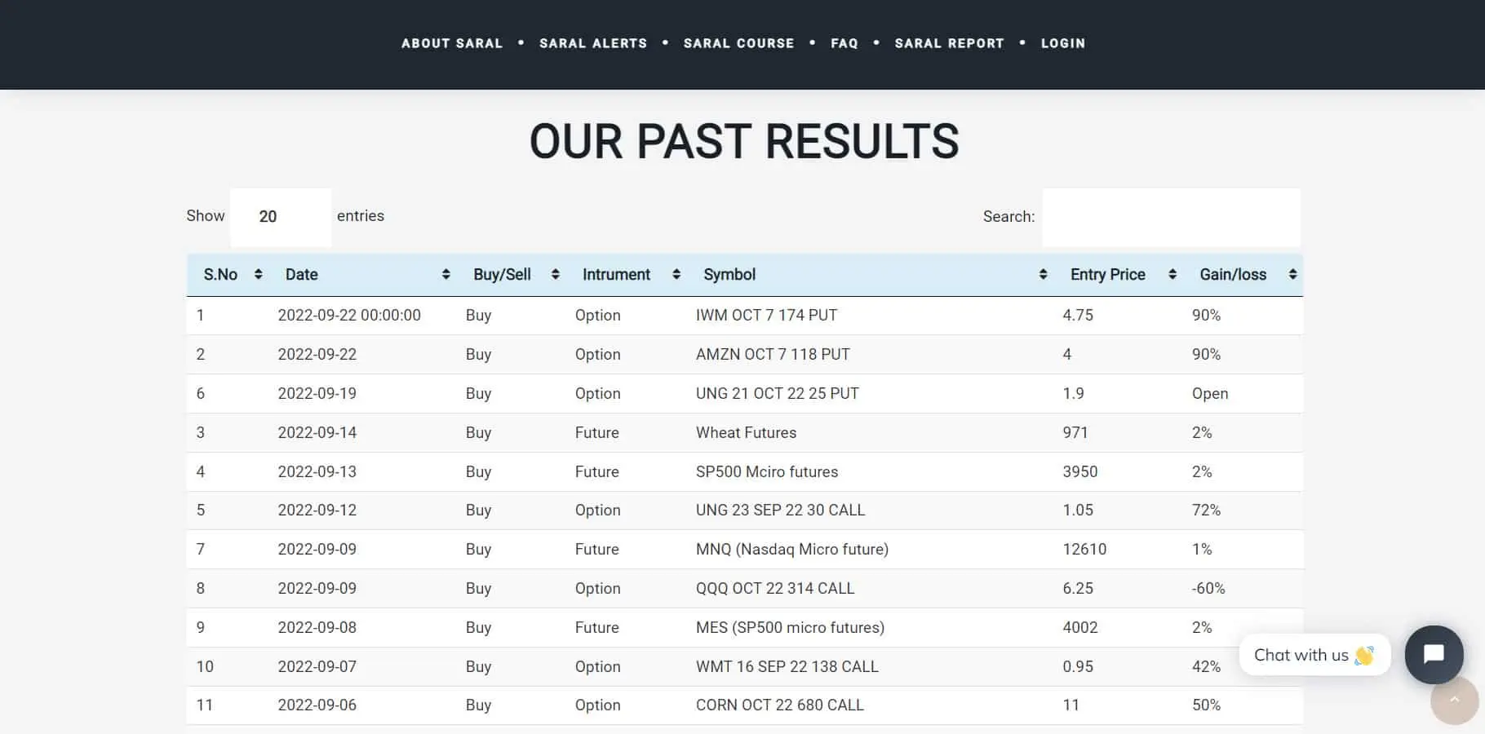Select 'IWM OCT 7 174 PUT' cell
Viewport: 1485px width, 734px height.
coord(766,316)
